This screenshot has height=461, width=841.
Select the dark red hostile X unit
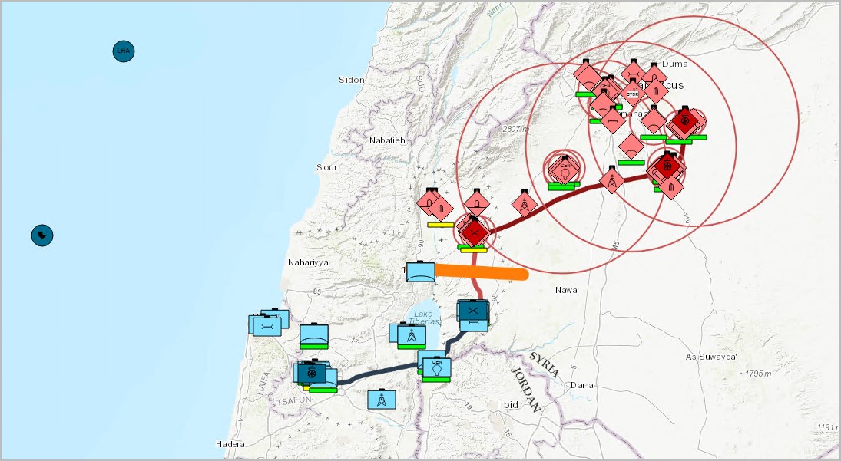point(474,233)
